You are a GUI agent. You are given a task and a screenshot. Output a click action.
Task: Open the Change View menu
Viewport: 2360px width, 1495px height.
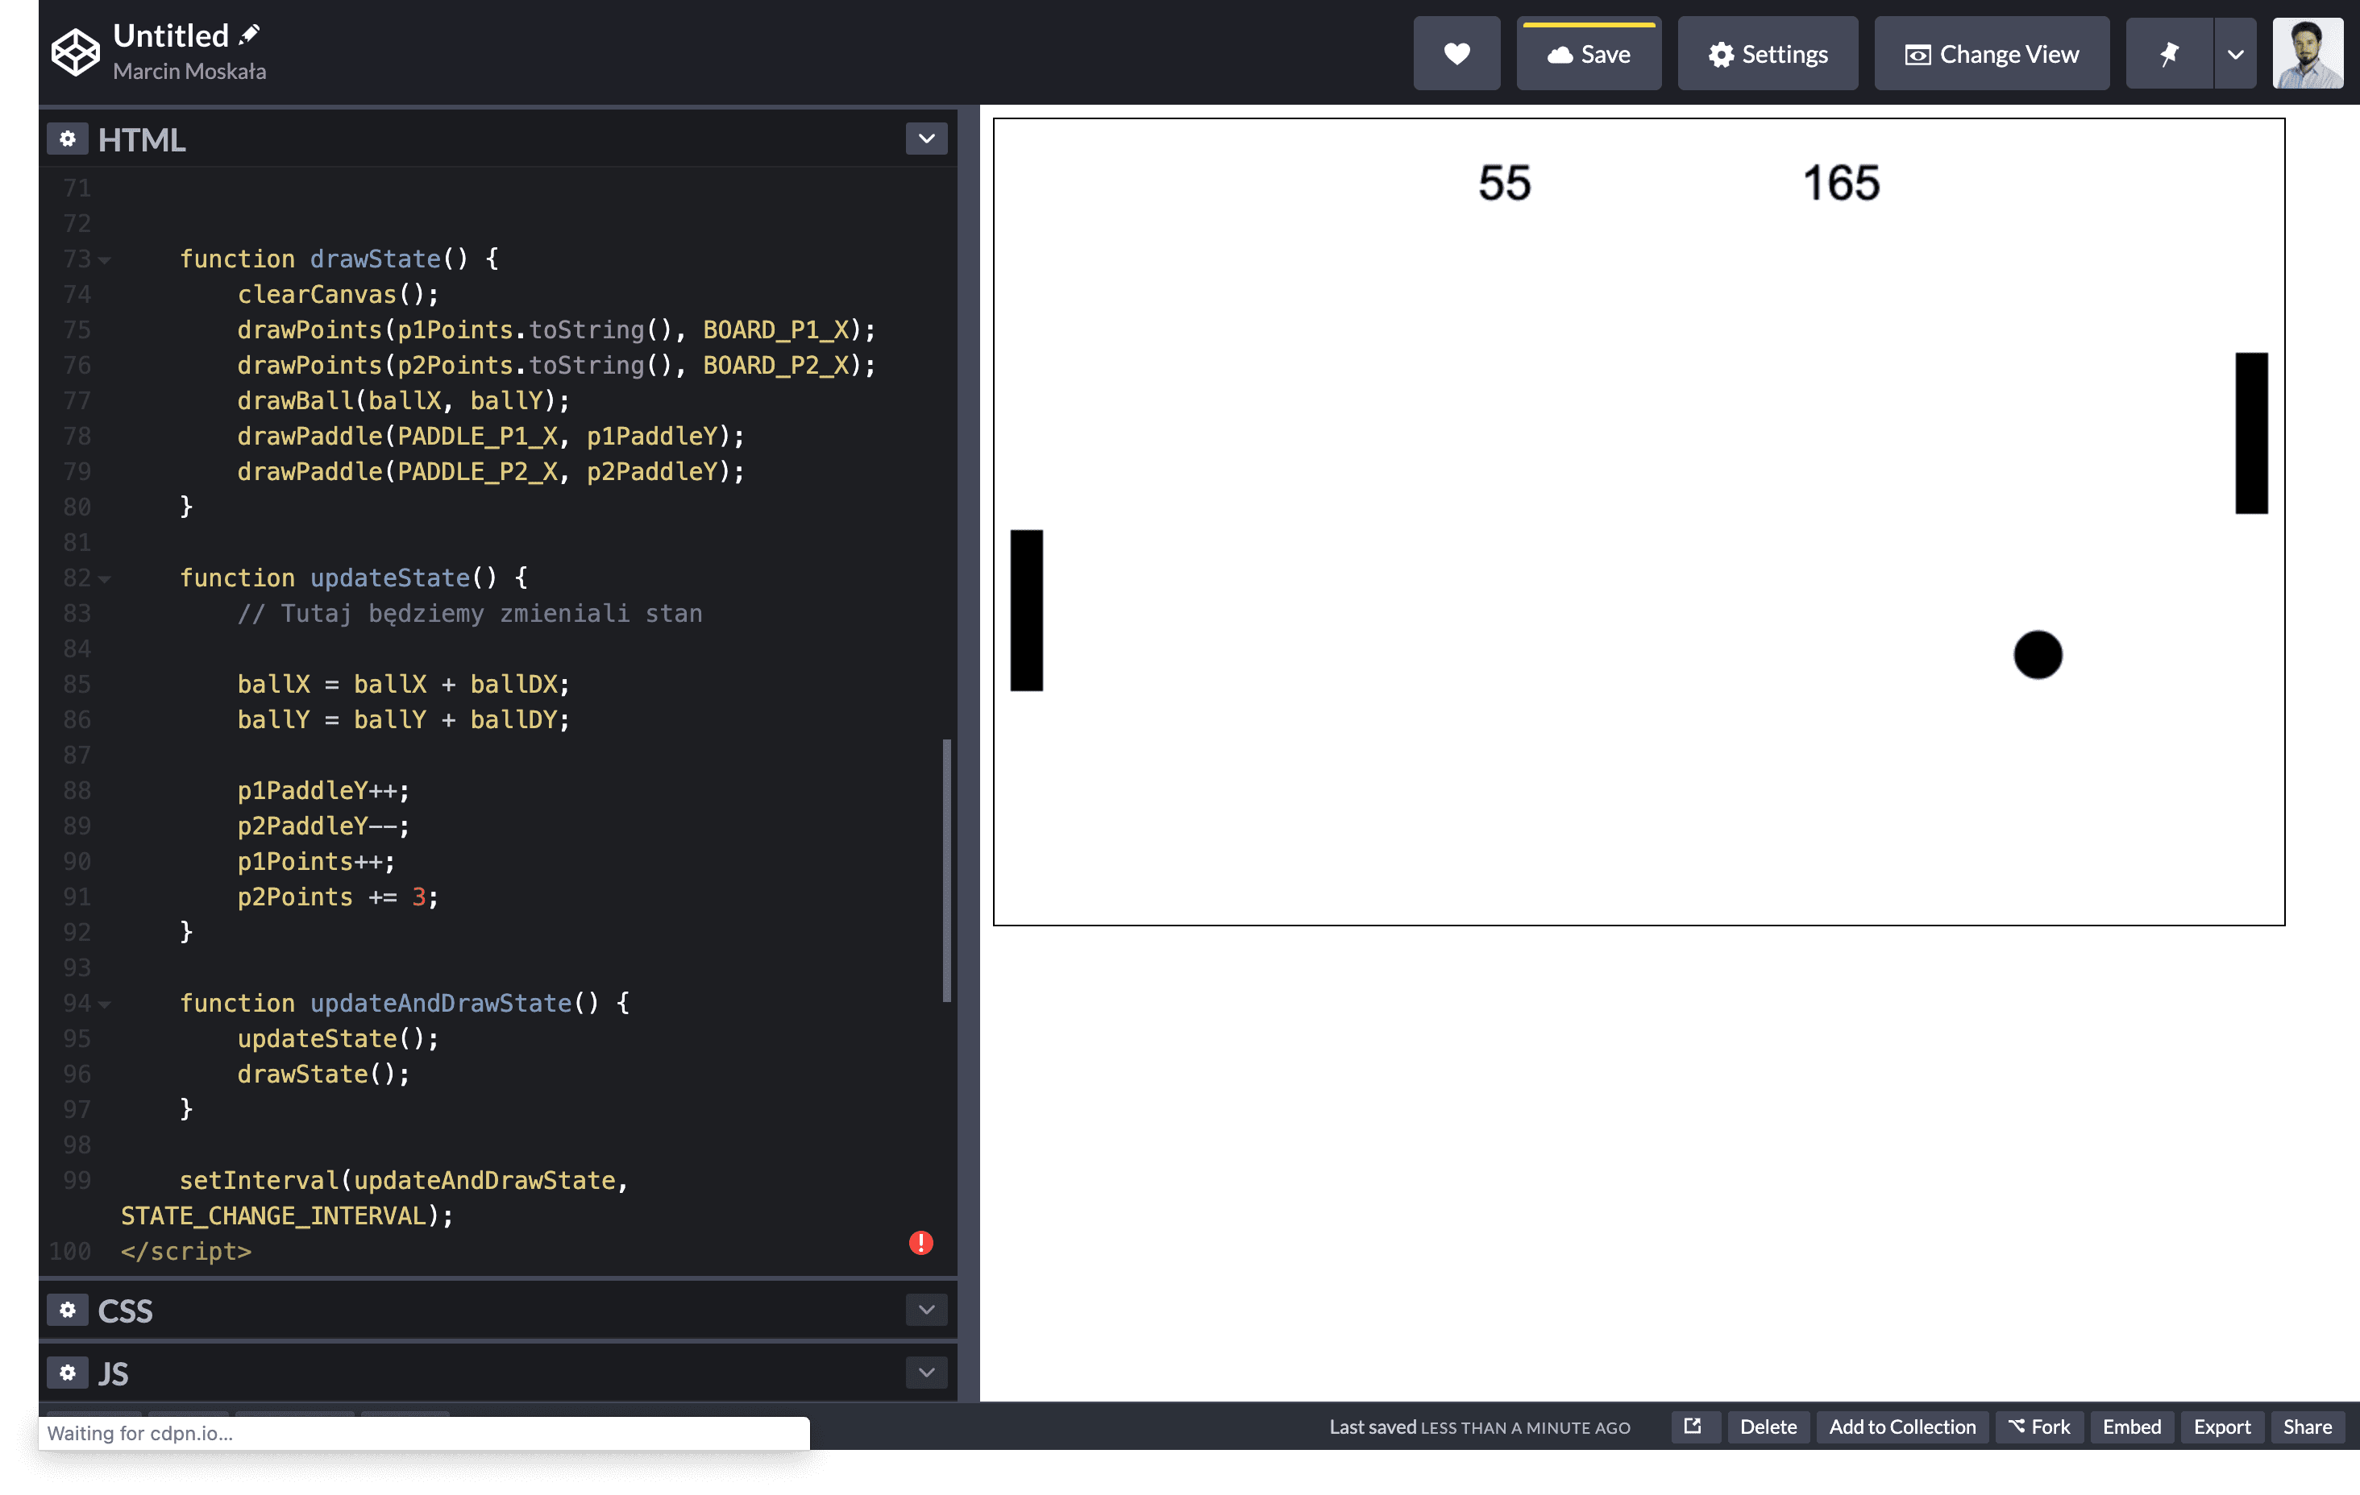[x=1991, y=54]
